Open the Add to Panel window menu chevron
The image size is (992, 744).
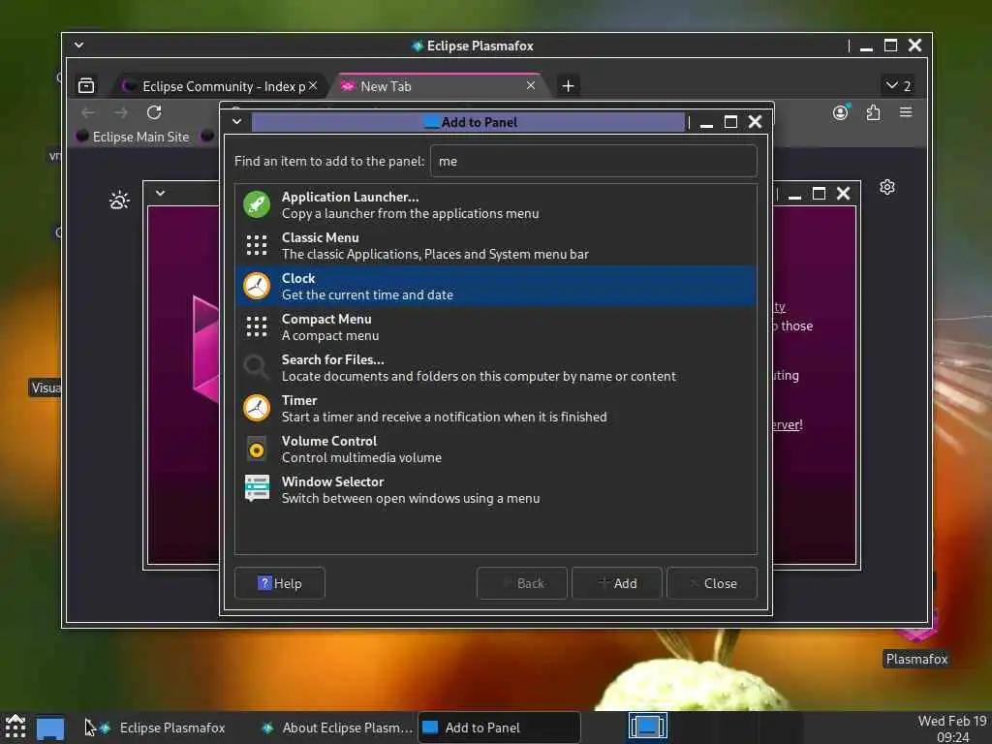236,121
